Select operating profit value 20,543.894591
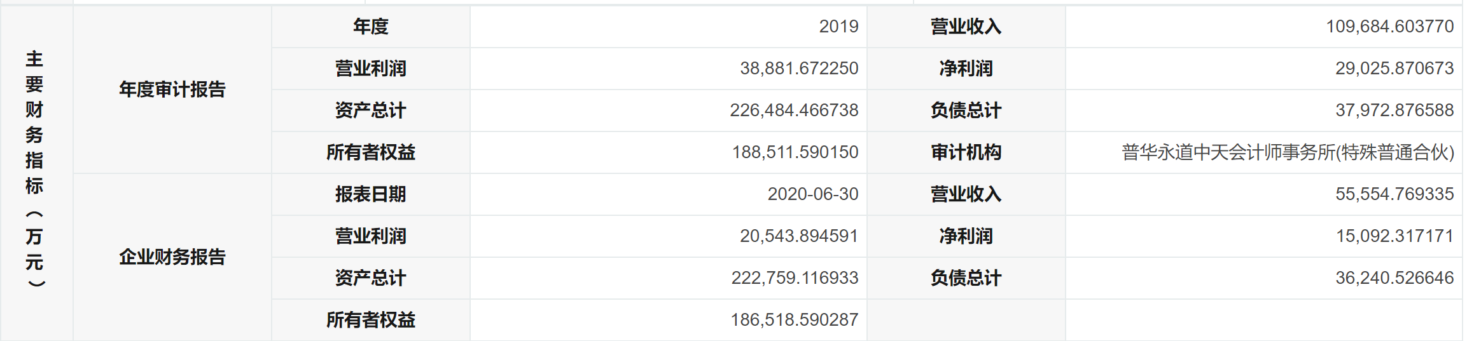This screenshot has height=341, width=1467. (x=799, y=236)
